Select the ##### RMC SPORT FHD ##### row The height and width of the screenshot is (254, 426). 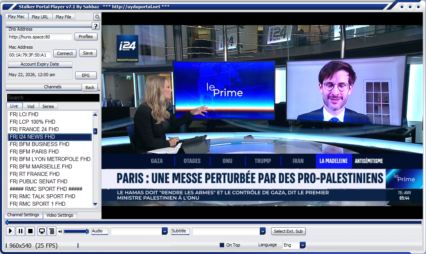[x=50, y=189]
